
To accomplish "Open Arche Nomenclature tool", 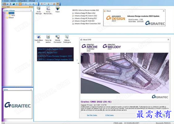I will point(48,10).
